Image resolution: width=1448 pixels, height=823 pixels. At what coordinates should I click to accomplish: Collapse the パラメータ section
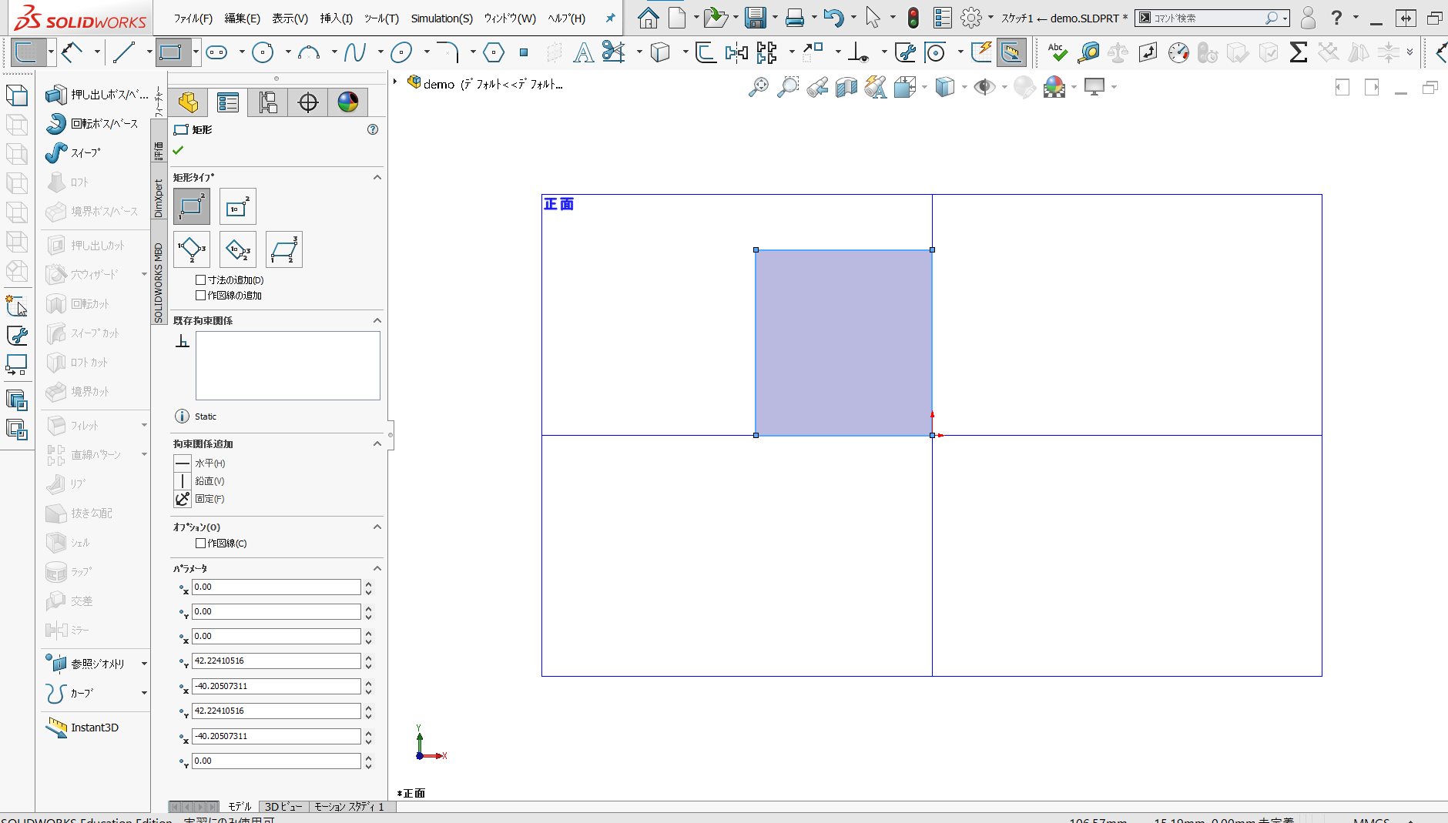click(377, 568)
